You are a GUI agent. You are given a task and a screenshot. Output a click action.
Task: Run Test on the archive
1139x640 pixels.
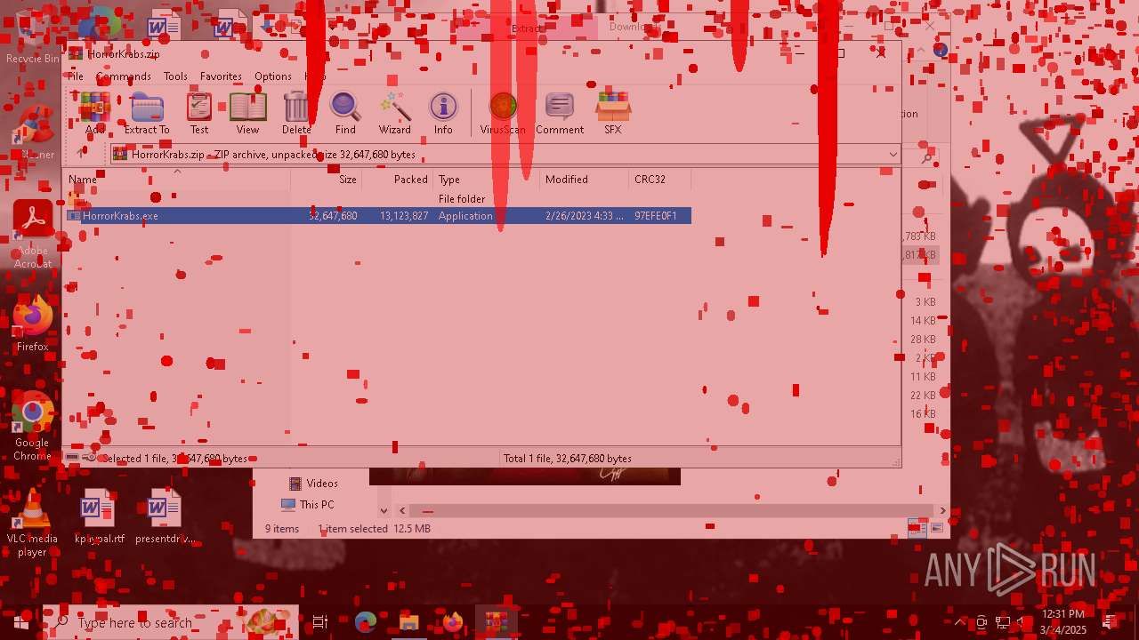[199, 113]
